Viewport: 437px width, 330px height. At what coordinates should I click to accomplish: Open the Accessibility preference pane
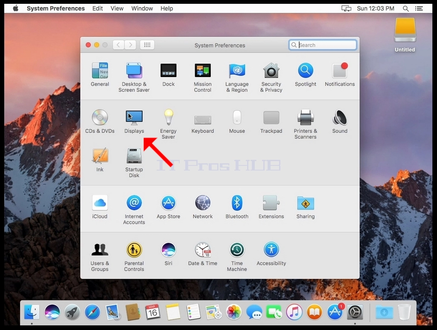[271, 250]
